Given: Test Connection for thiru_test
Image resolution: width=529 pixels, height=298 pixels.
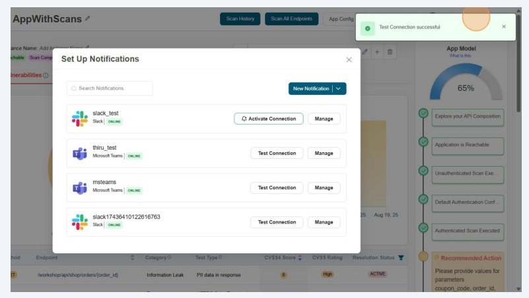Looking at the screenshot, I should coord(277,153).
